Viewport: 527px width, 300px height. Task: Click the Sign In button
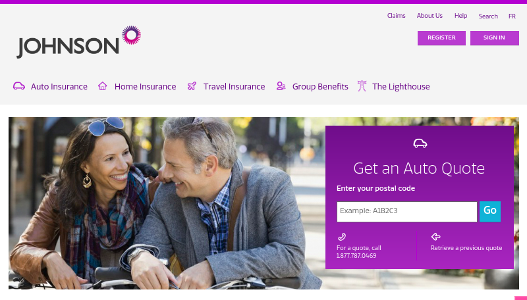click(495, 38)
